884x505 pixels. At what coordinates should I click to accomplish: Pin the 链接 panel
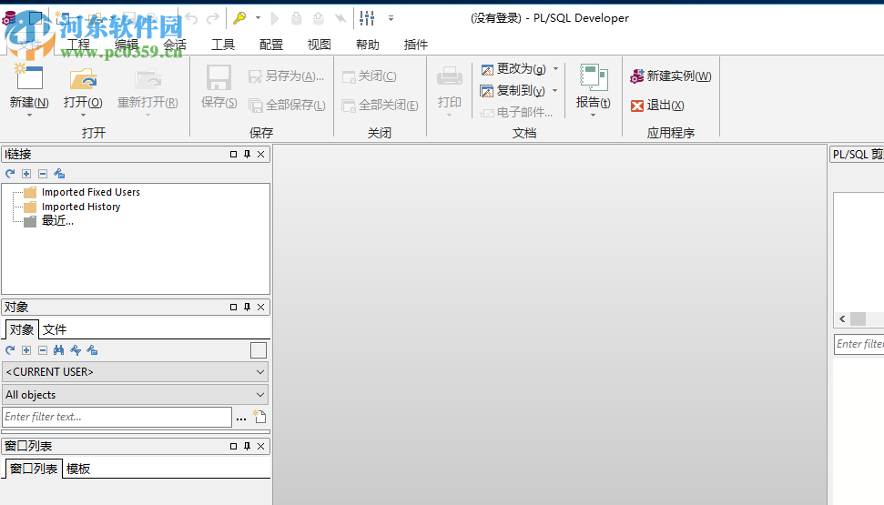coord(247,155)
